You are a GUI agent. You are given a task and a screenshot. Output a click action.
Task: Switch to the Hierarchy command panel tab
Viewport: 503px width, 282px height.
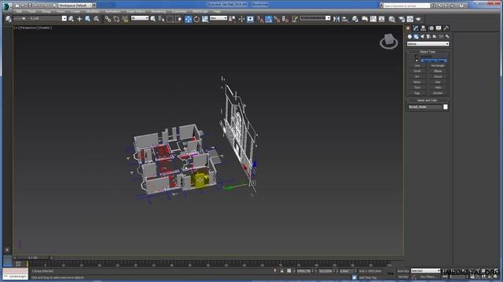(x=423, y=28)
